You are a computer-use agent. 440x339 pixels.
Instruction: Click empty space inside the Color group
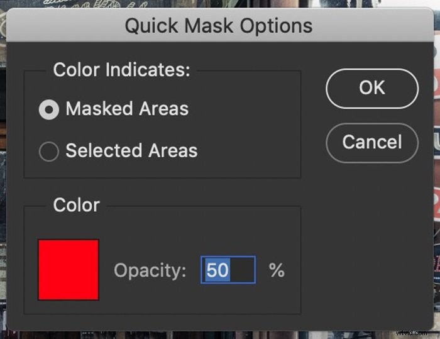(x=196, y=230)
